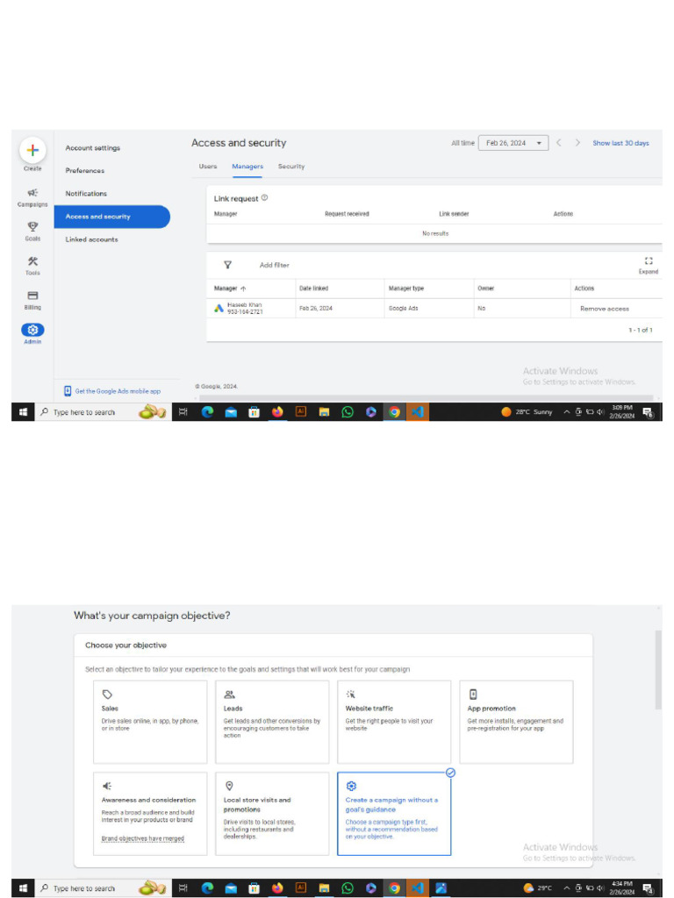The height and width of the screenshot is (898, 674).
Task: Click the Owner column header
Action: click(x=485, y=289)
